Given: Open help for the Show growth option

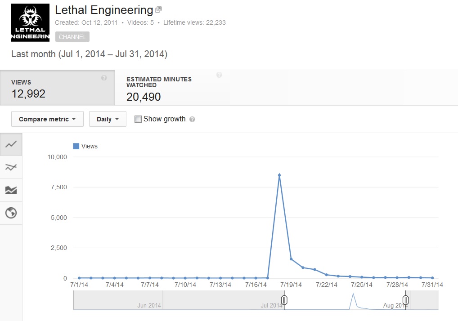Looking at the screenshot, I should tap(192, 119).
